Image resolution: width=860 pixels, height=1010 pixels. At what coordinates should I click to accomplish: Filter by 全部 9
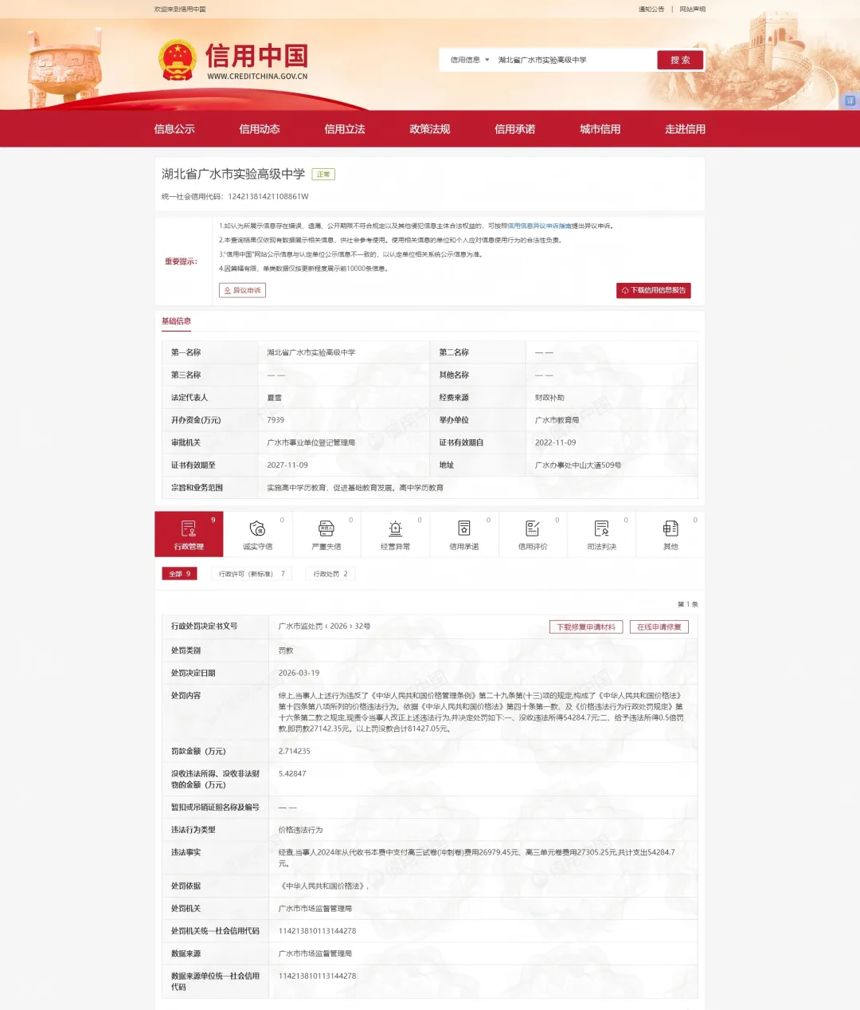[x=180, y=574]
